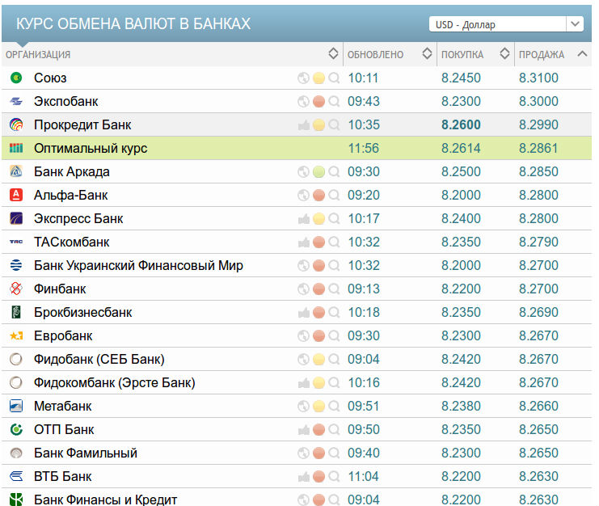Click the ОРГАНИЗАЦИЯ column header
Viewport: 599px width, 506px height.
click(x=38, y=55)
